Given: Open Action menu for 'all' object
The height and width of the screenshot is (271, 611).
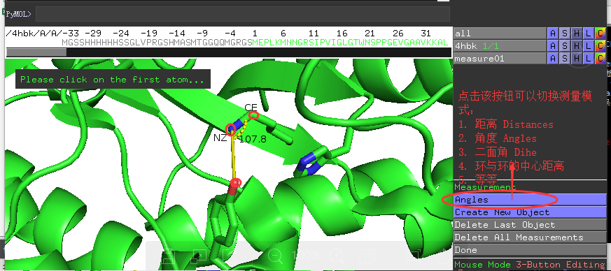Looking at the screenshot, I should click(552, 34).
